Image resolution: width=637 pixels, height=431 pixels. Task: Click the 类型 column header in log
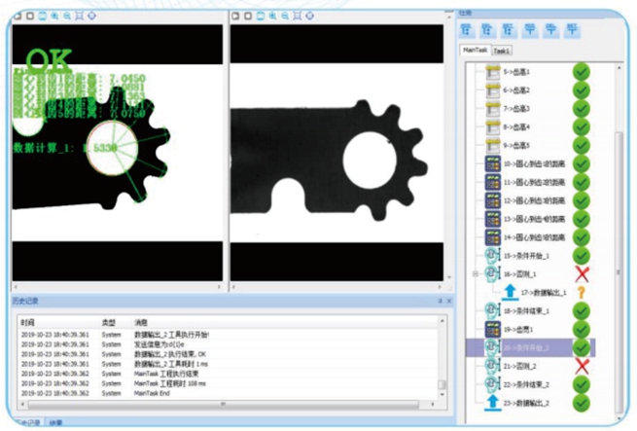[108, 321]
